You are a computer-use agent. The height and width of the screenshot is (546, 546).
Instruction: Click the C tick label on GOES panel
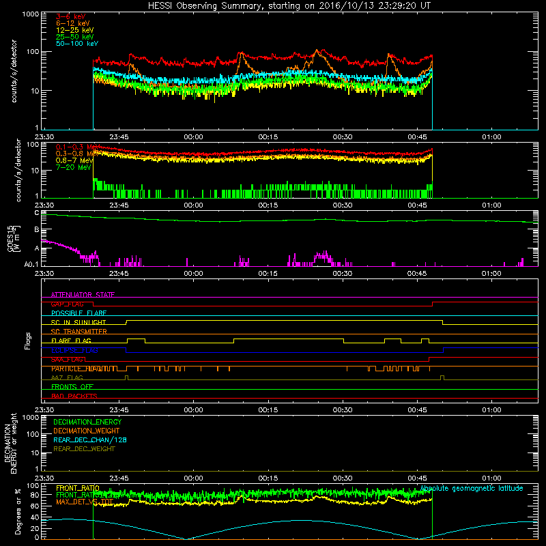[x=37, y=213]
